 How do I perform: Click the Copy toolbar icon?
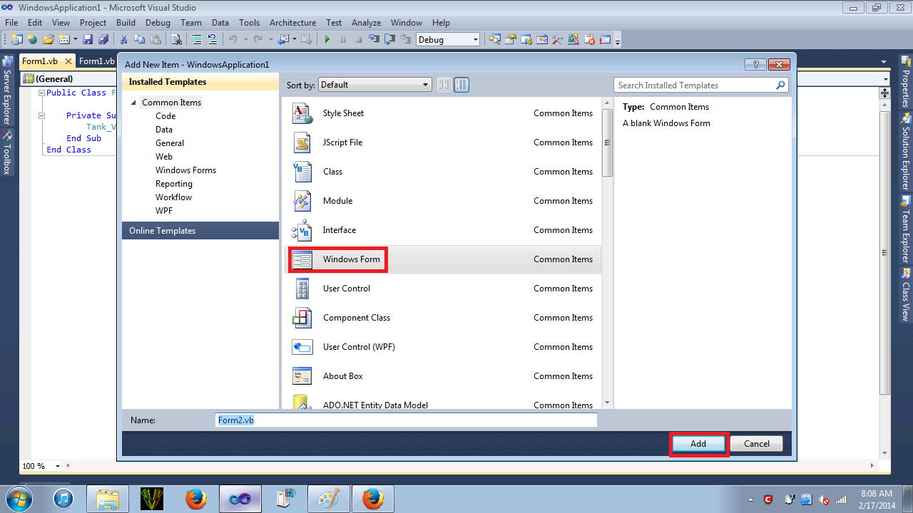(x=139, y=40)
